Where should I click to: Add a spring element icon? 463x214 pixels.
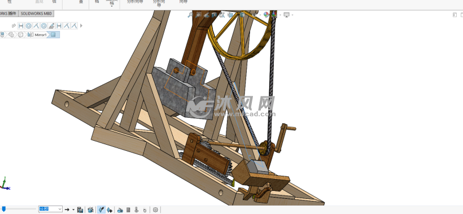(x=128, y=210)
